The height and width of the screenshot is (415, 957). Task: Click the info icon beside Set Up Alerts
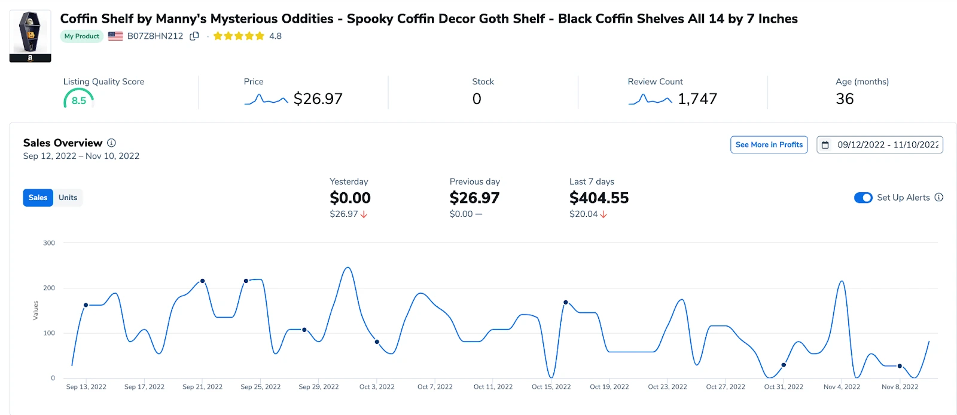pos(939,198)
